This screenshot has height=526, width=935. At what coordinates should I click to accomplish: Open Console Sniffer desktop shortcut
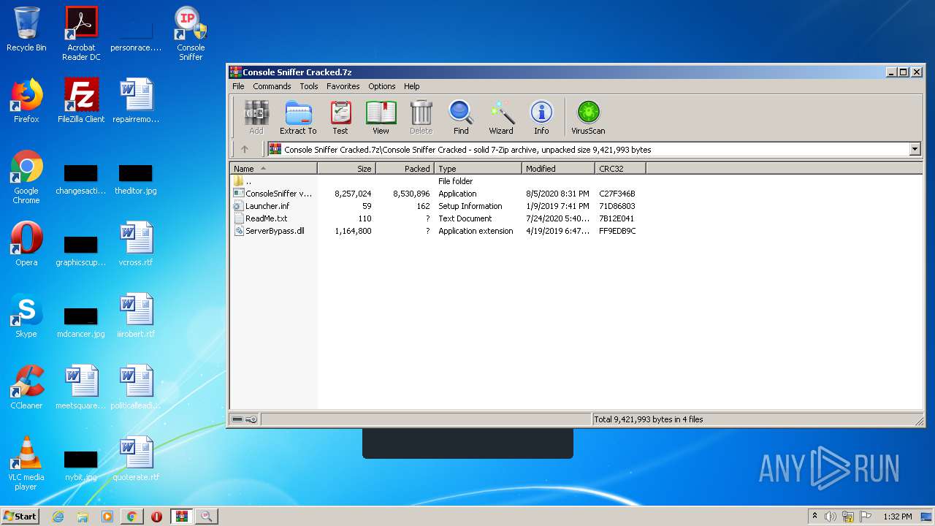pos(191,34)
